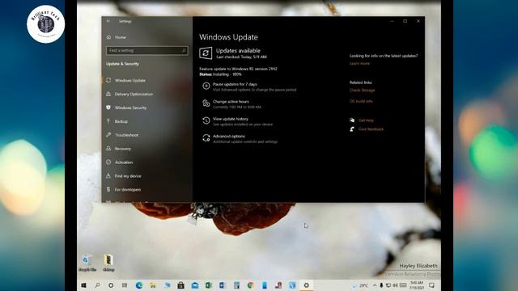Click the Give feedback link
518x291 pixels.
click(x=371, y=129)
